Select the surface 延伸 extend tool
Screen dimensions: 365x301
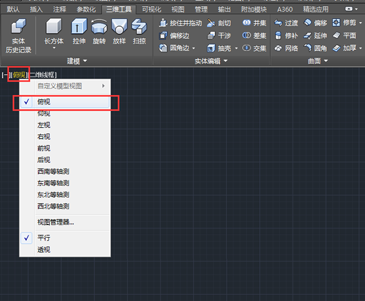(x=315, y=36)
